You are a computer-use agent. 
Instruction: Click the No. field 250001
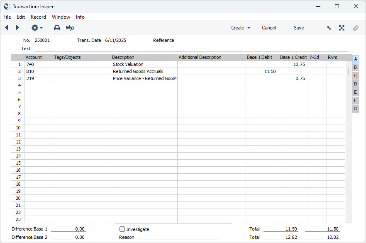tap(50, 40)
